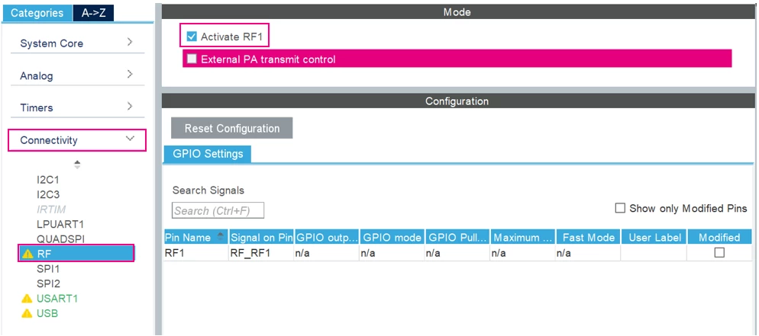759x336 pixels.
Task: Click the Reset Configuration button
Action: tap(232, 129)
